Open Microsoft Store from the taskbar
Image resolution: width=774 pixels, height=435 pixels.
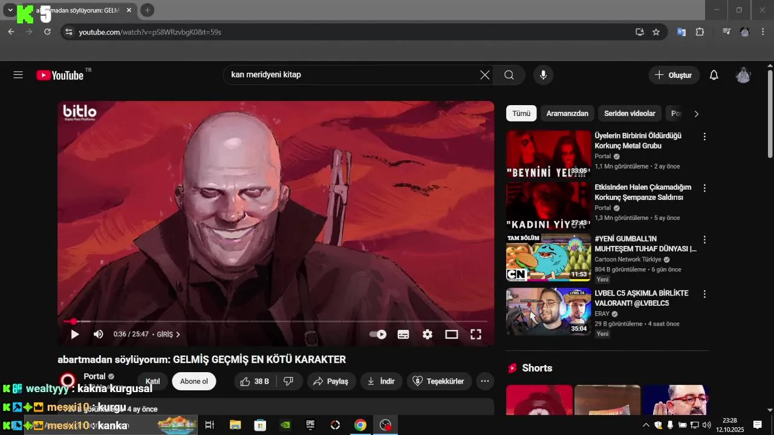pyautogui.click(x=260, y=425)
